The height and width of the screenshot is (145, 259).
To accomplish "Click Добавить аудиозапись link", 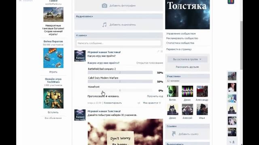I will (x=123, y=25).
